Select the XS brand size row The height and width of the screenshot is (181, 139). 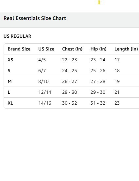[x=71, y=60]
